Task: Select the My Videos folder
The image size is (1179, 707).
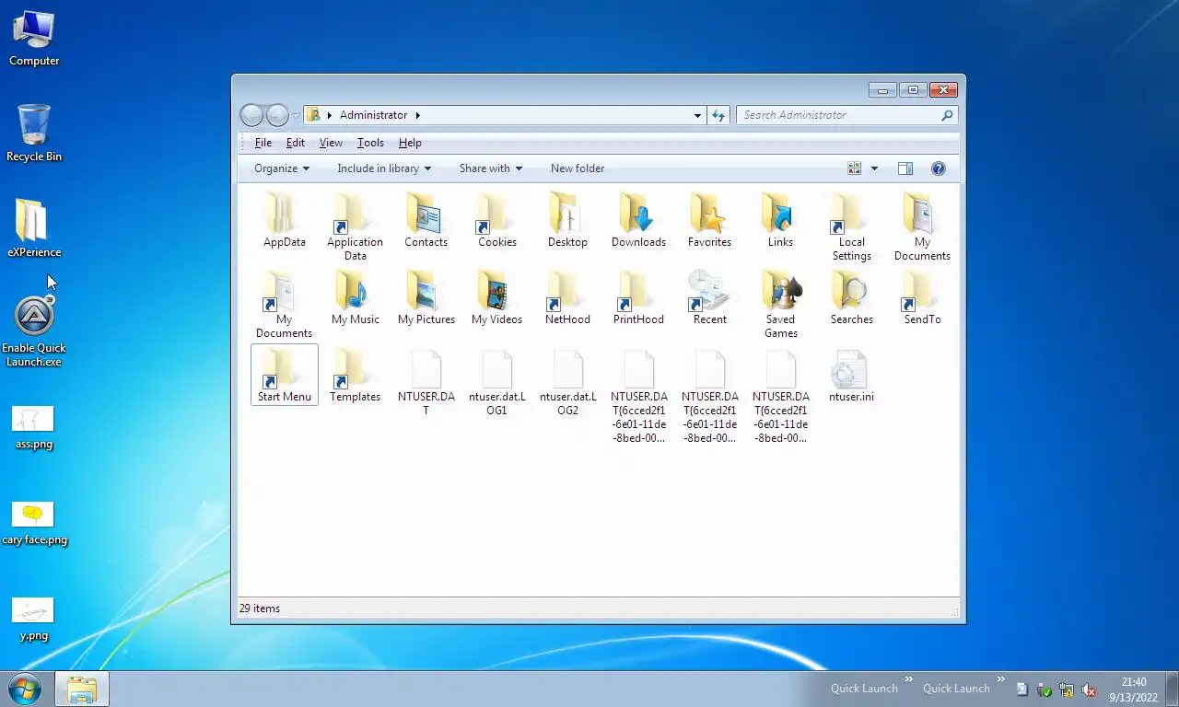Action: [496, 296]
